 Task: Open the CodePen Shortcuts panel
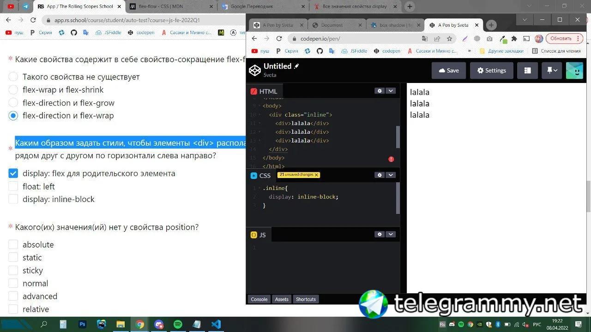(x=306, y=299)
